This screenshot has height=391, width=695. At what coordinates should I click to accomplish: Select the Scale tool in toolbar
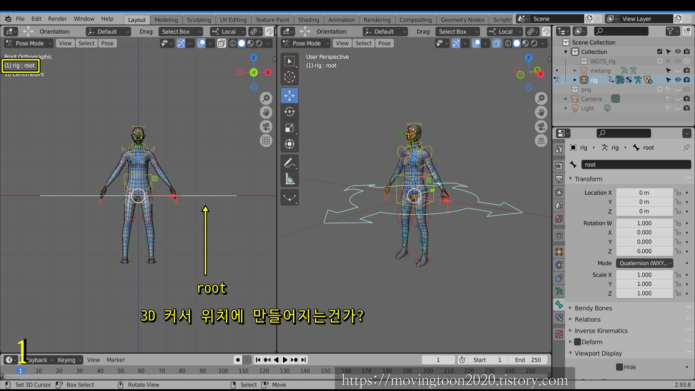[x=290, y=128]
